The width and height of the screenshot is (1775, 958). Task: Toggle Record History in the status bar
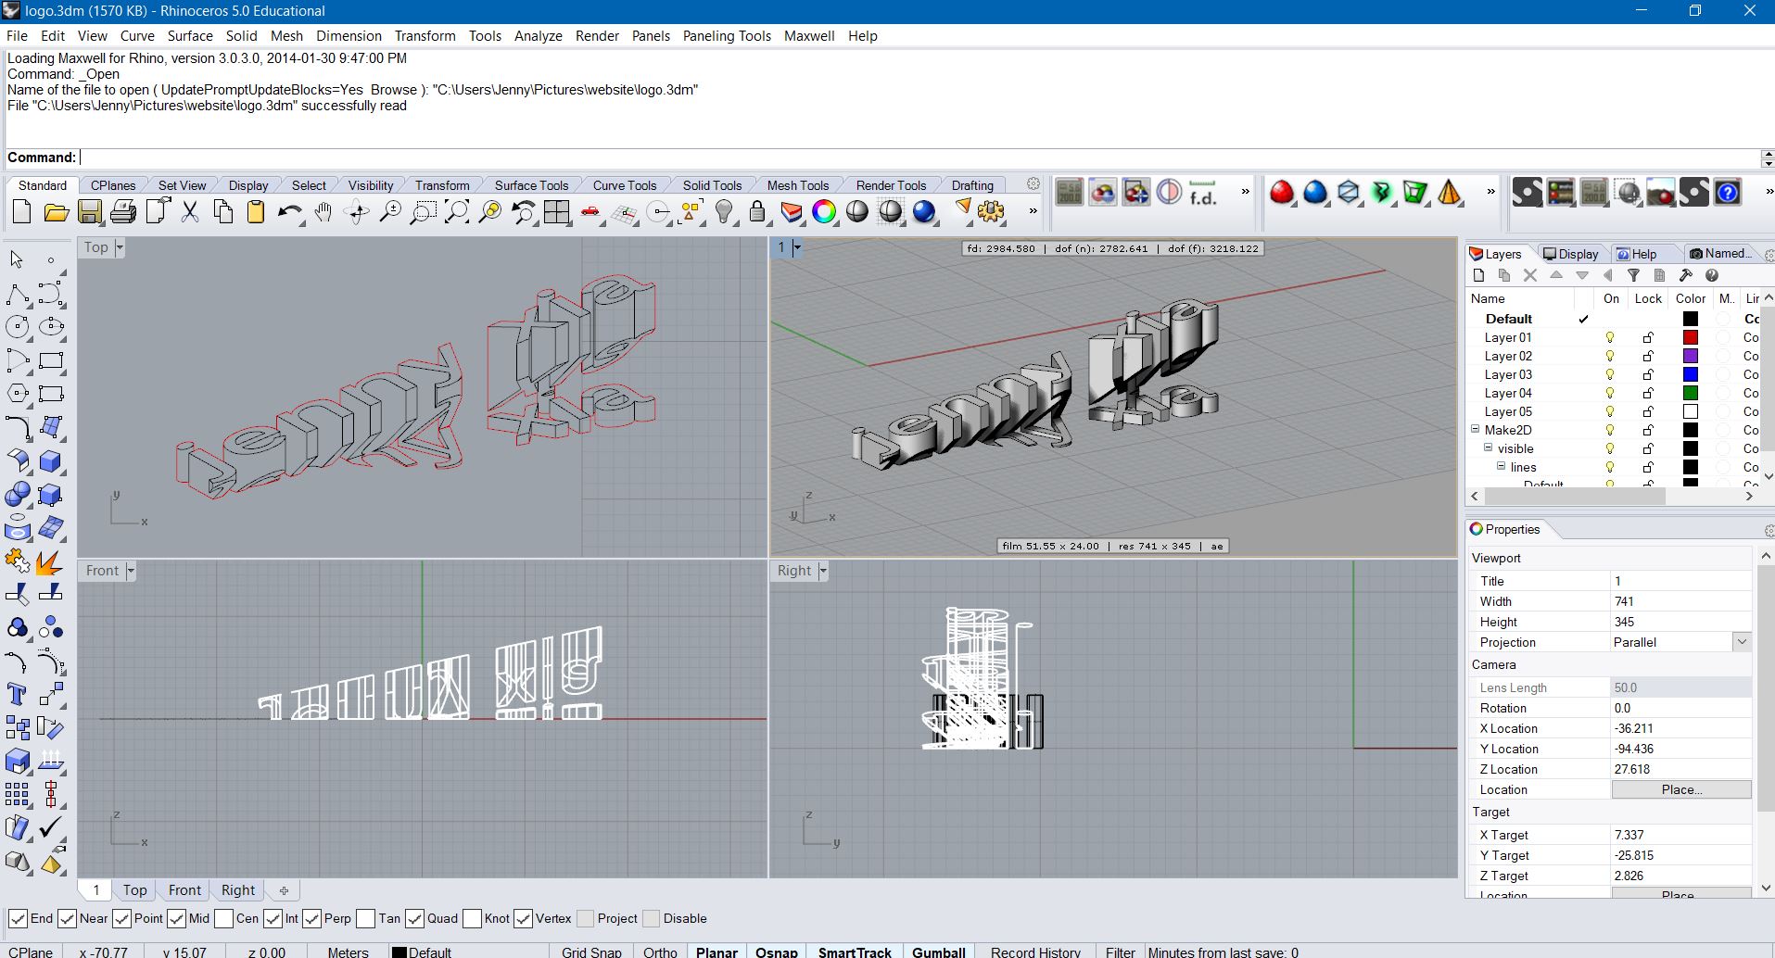click(1035, 952)
